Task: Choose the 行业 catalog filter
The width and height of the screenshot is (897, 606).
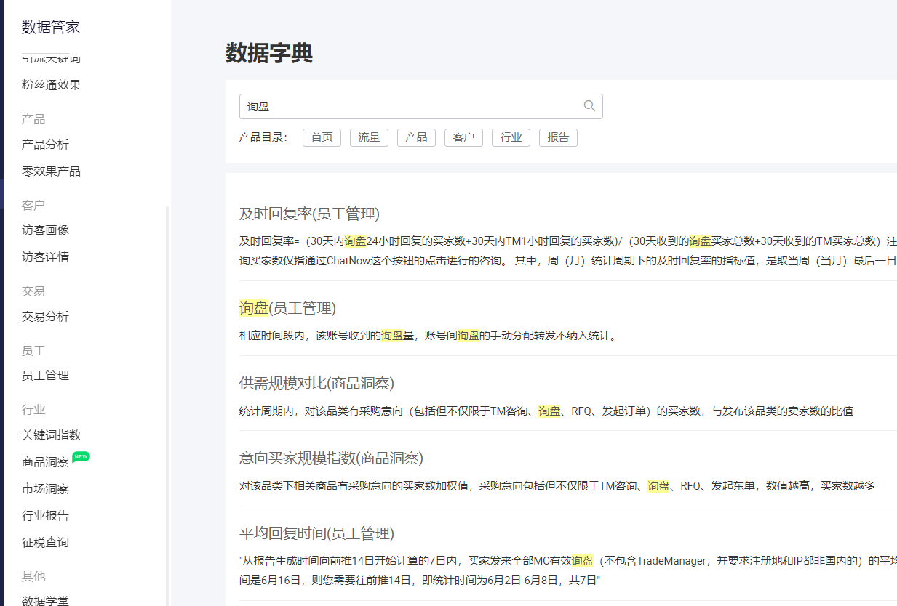Action: point(511,137)
